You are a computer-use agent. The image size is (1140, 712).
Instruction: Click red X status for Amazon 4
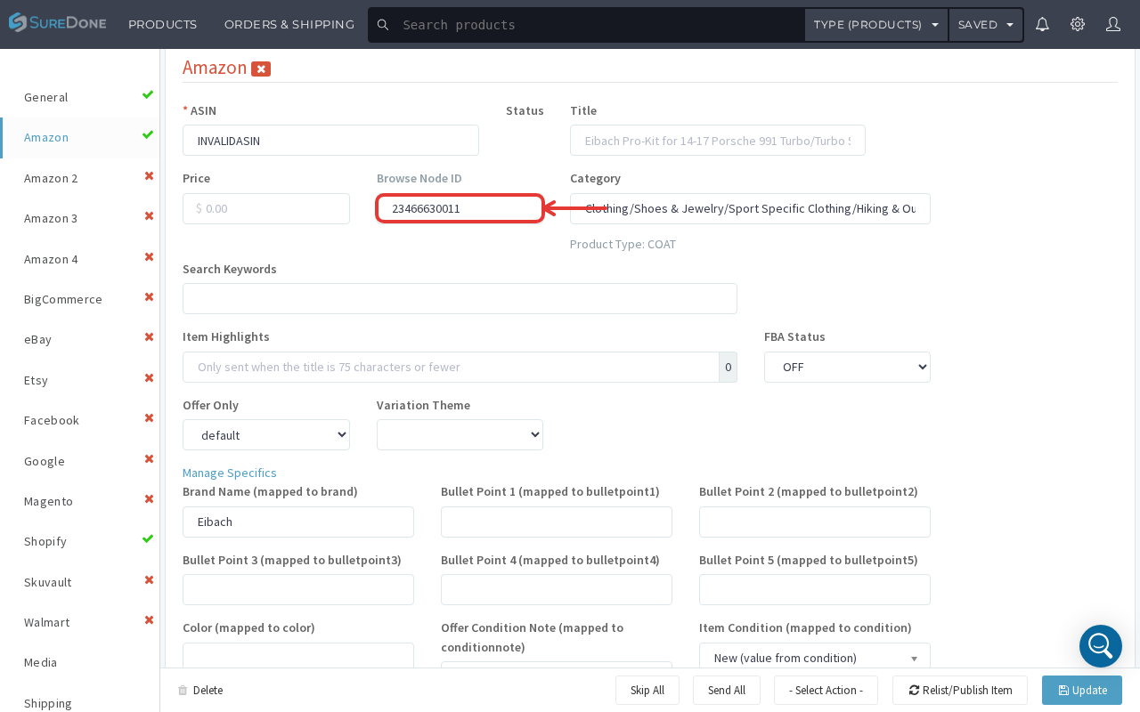(x=149, y=257)
